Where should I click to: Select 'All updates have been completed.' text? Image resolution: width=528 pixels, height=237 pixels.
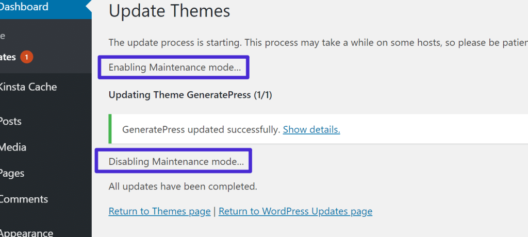[x=183, y=187]
